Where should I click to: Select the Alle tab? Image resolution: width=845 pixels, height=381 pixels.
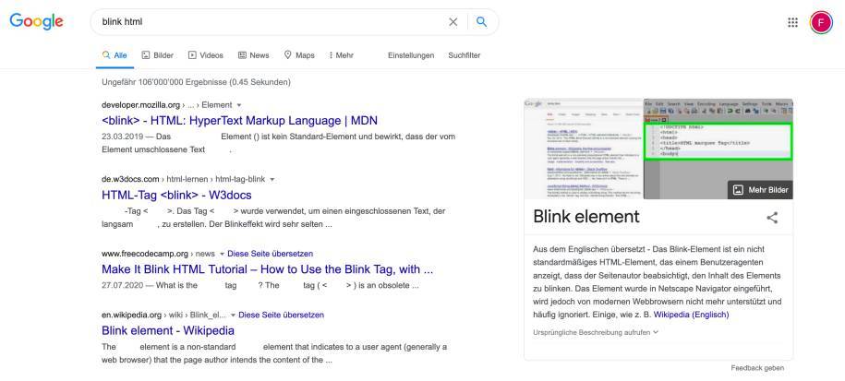115,55
